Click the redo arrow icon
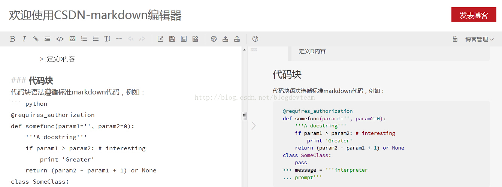The height and width of the screenshot is (187, 502). pyautogui.click(x=142, y=39)
